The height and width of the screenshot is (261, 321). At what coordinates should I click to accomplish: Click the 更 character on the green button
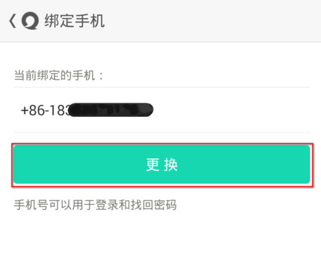pos(153,165)
